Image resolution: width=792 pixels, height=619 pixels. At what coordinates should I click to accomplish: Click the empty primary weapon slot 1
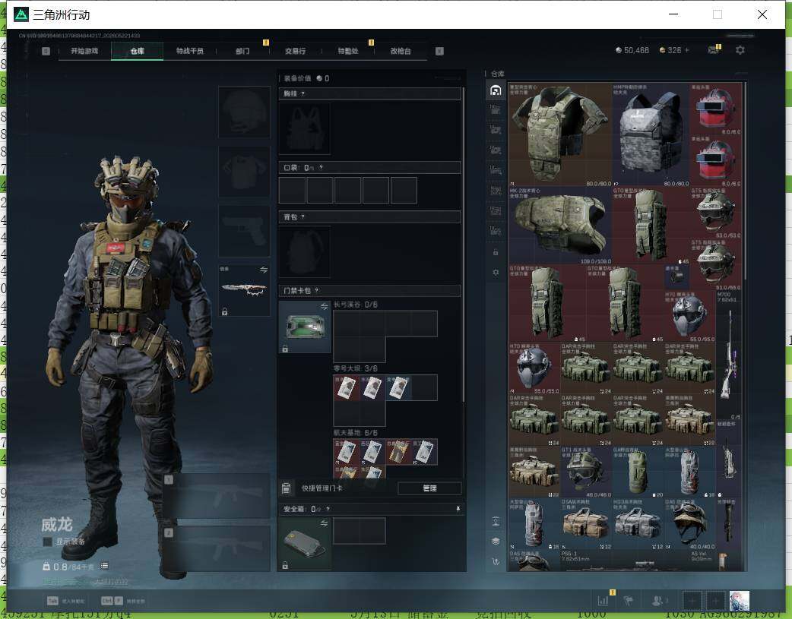[x=216, y=496]
